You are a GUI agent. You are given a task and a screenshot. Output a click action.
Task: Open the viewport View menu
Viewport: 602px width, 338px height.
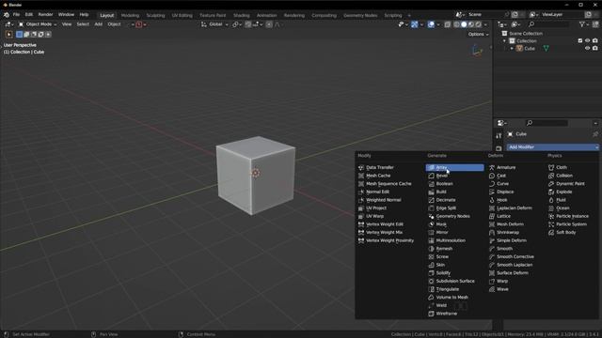(x=67, y=24)
